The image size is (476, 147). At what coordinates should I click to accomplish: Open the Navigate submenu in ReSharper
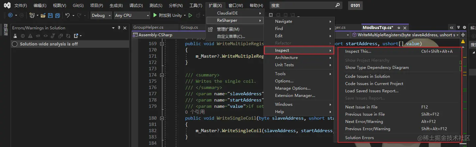point(299,21)
